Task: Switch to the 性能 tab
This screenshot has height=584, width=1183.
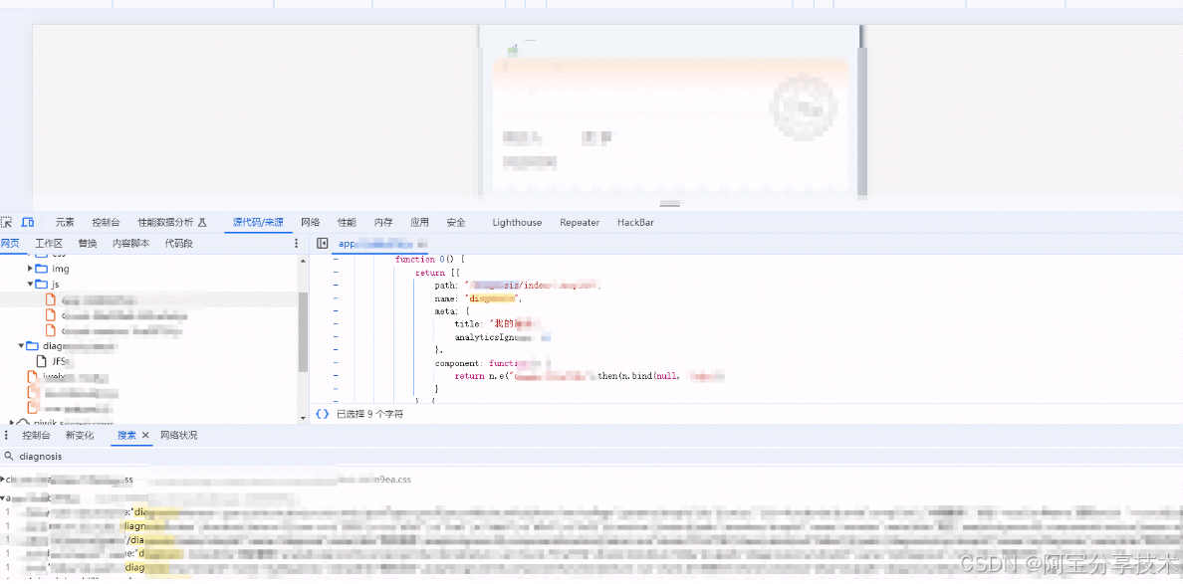Action: click(x=348, y=222)
